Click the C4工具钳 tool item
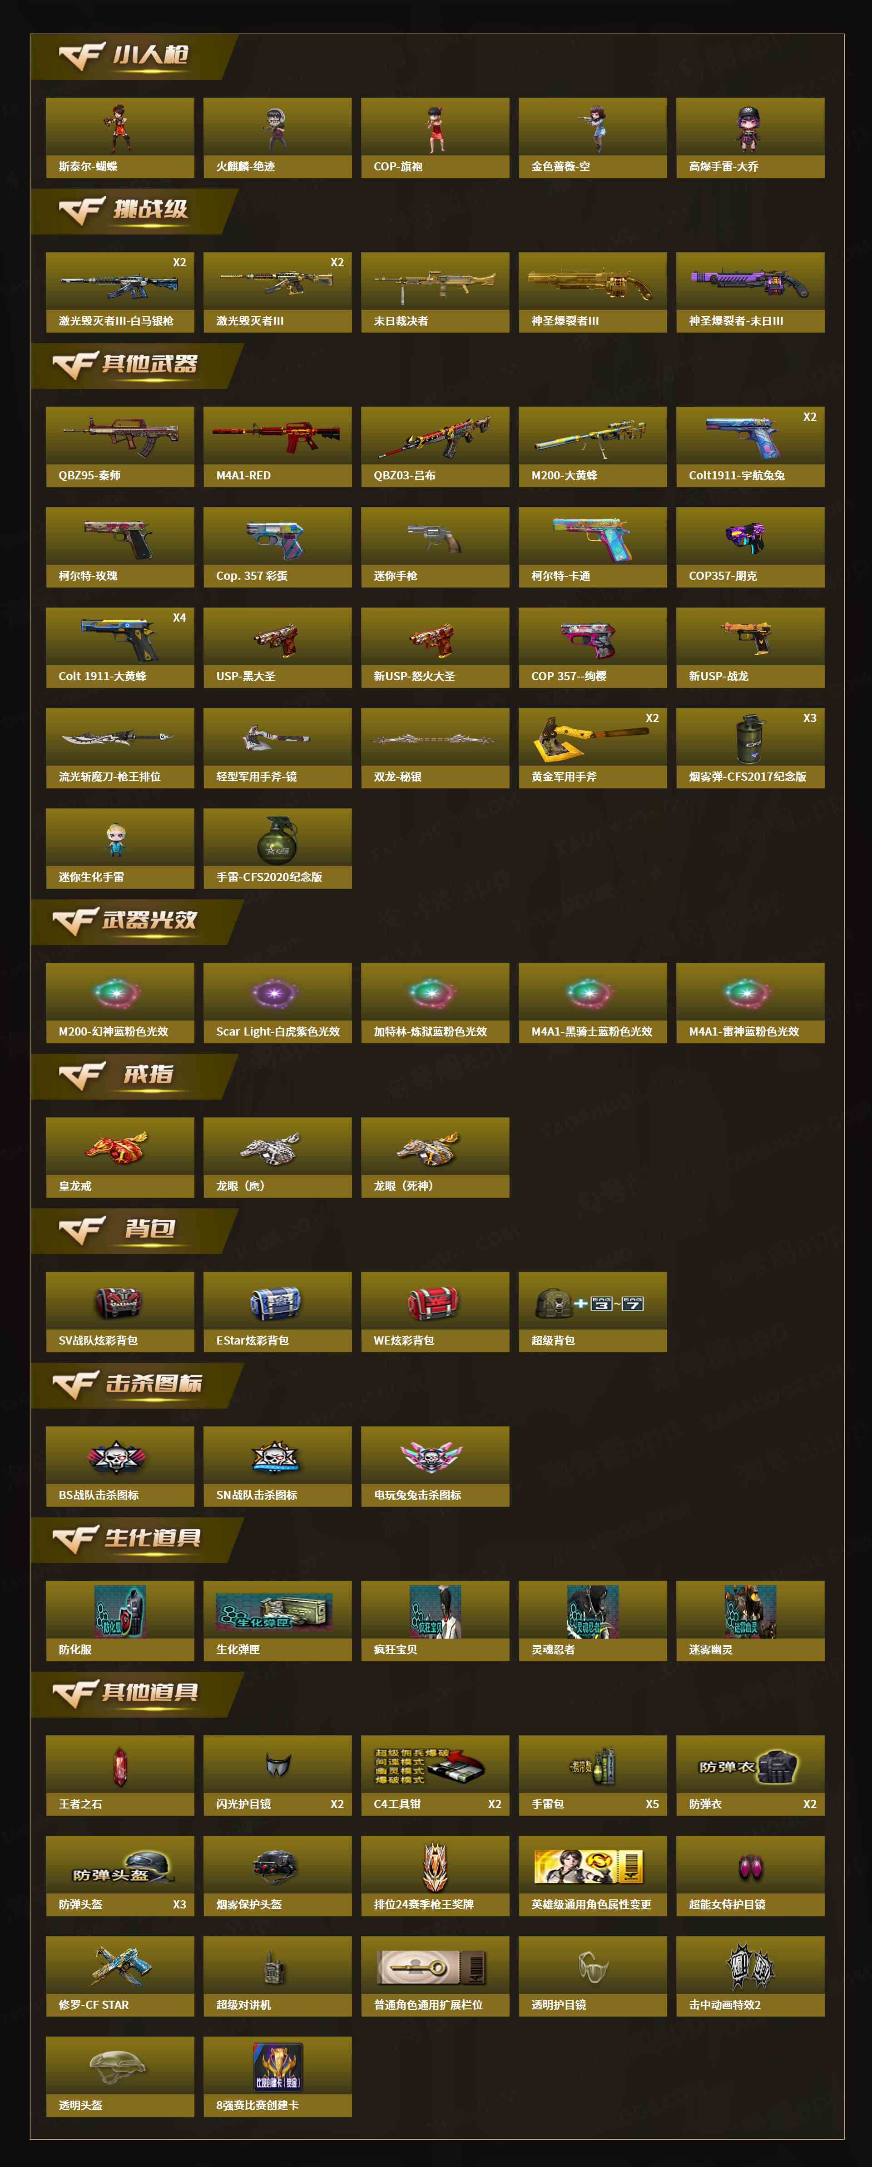 [435, 1775]
